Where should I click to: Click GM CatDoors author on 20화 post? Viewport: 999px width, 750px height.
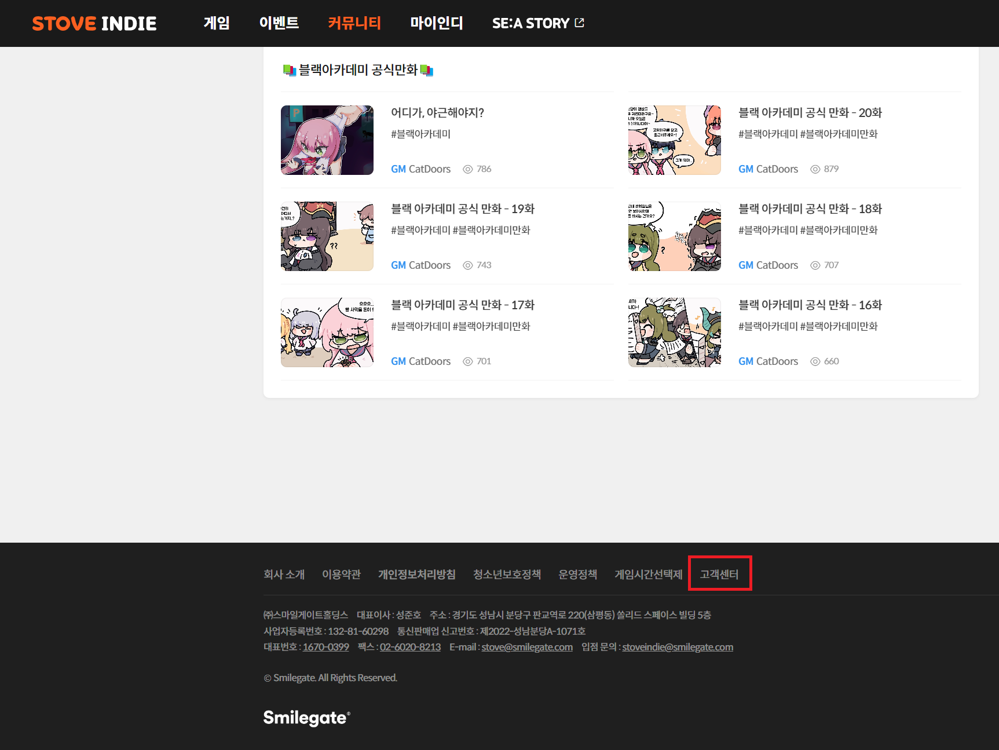768,169
